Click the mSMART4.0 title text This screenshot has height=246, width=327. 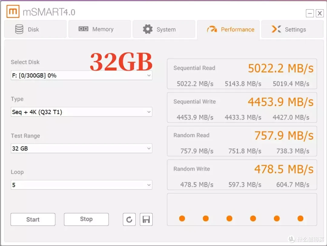(x=49, y=12)
